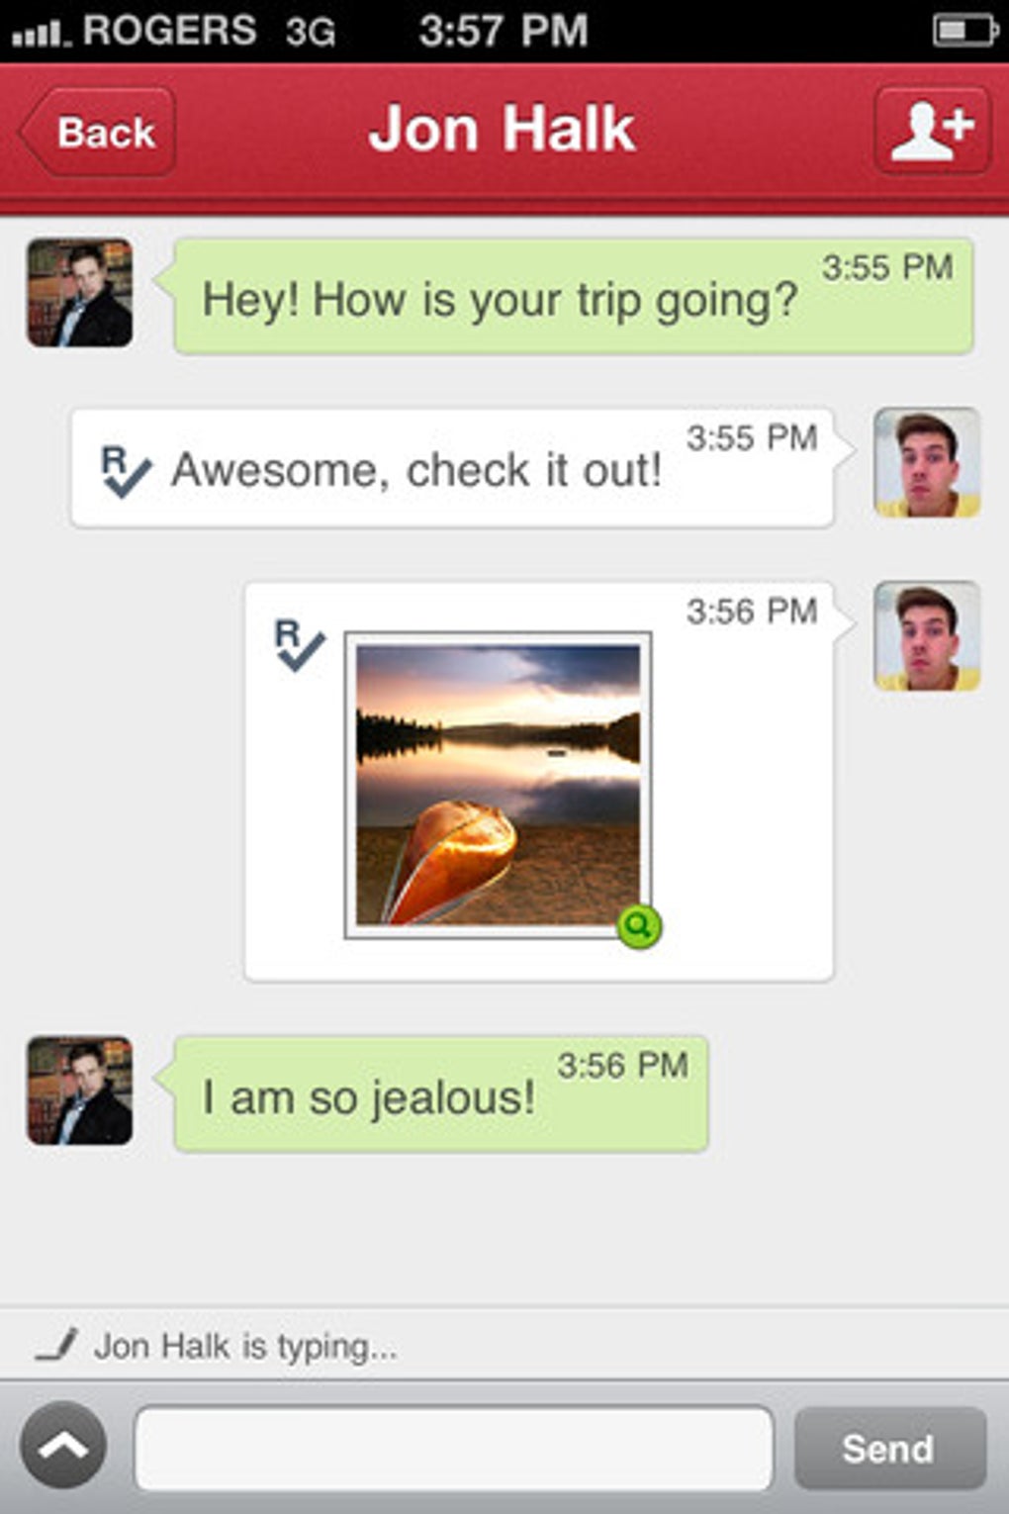Tap the pencil typing indicator icon
The height and width of the screenshot is (1514, 1009).
tap(56, 1346)
